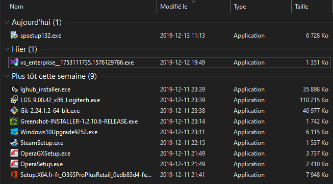Click size 3 737 Ko
This screenshot has height=184, width=333.
pyautogui.click(x=317, y=154)
